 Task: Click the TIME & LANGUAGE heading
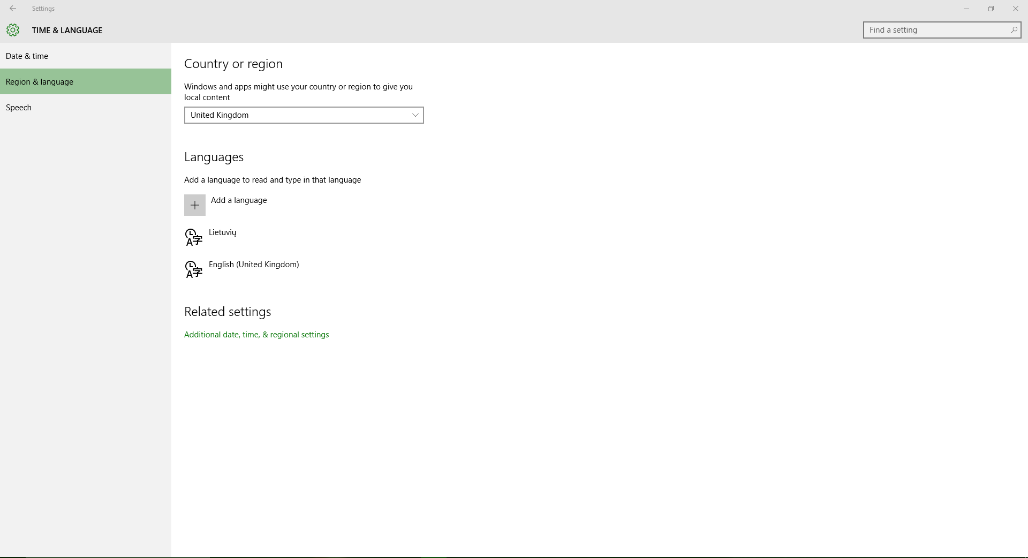67,31
